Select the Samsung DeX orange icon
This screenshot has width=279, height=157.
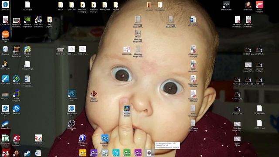(x=5, y=34)
